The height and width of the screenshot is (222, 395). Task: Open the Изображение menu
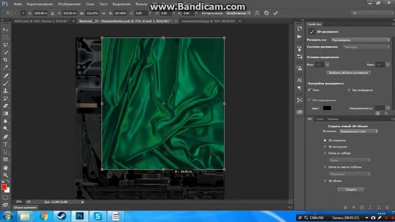tap(69, 4)
